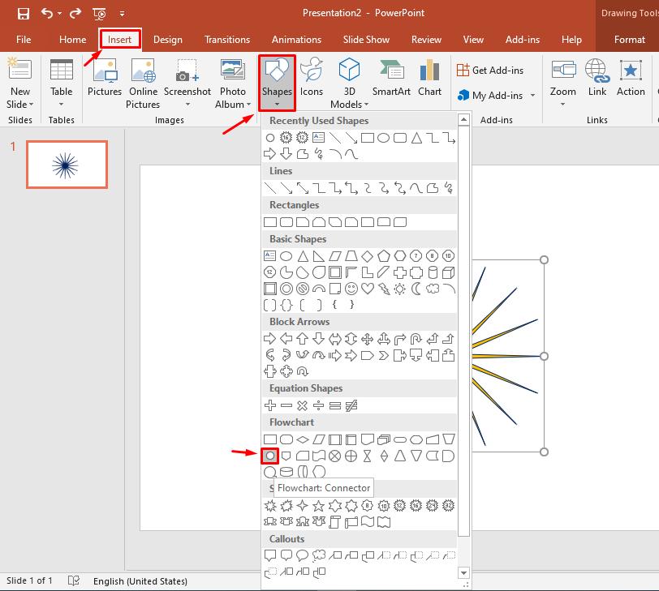Select the Table tool
The height and width of the screenshot is (591, 659).
[x=61, y=80]
